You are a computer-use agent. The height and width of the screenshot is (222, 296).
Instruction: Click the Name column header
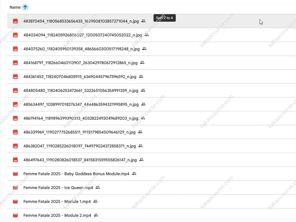pyautogui.click(x=15, y=8)
